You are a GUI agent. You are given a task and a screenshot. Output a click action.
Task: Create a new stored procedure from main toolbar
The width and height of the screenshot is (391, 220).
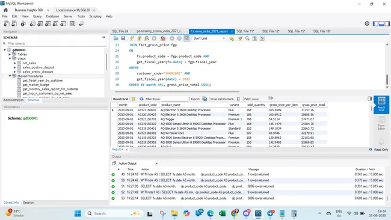pyautogui.click(x=55, y=23)
